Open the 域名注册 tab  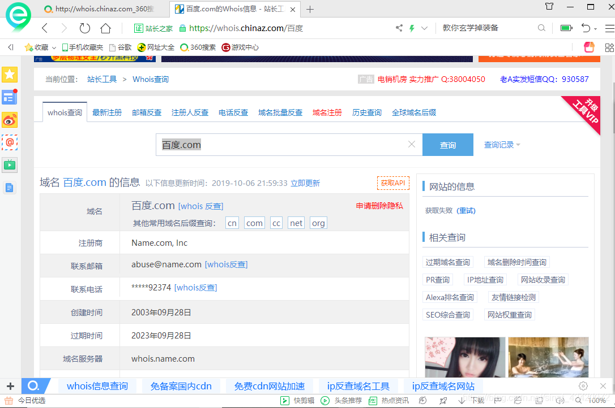(327, 112)
